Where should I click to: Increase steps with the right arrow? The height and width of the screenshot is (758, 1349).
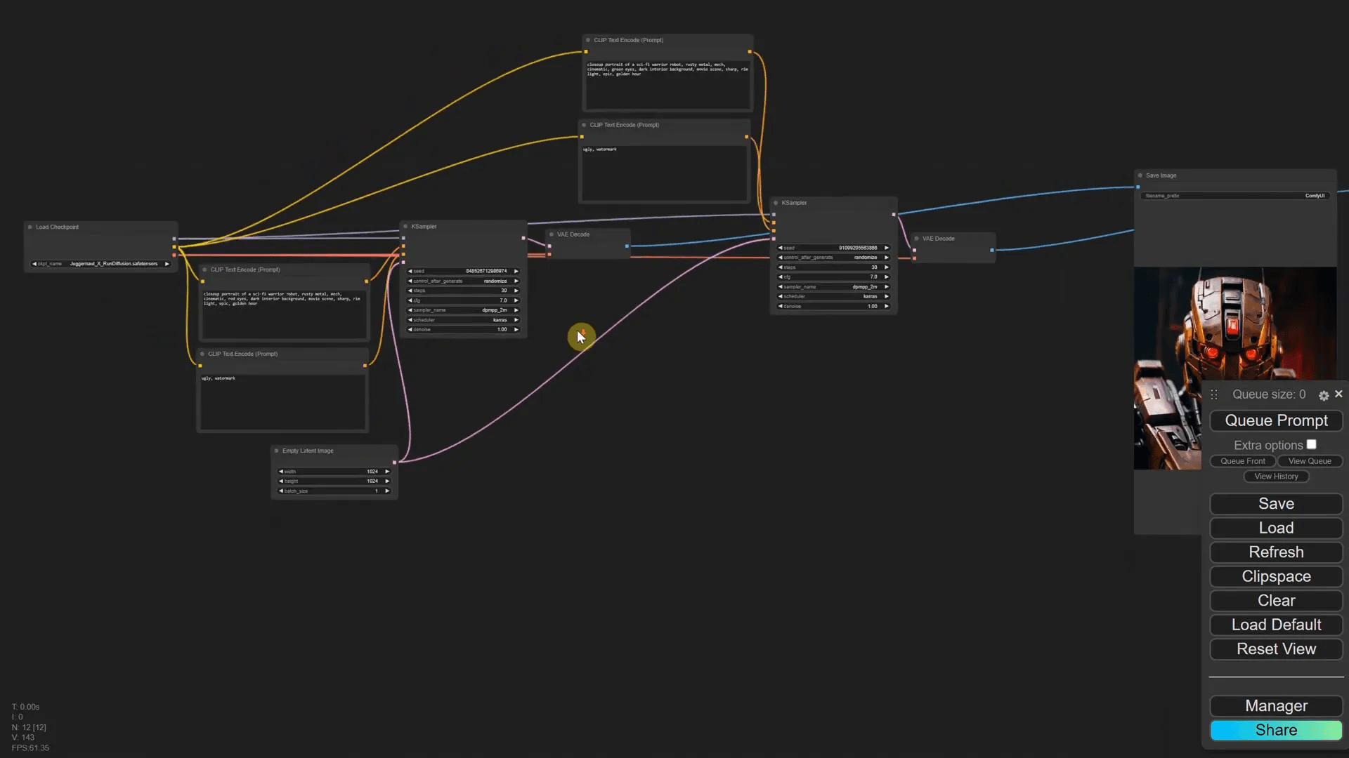517,290
